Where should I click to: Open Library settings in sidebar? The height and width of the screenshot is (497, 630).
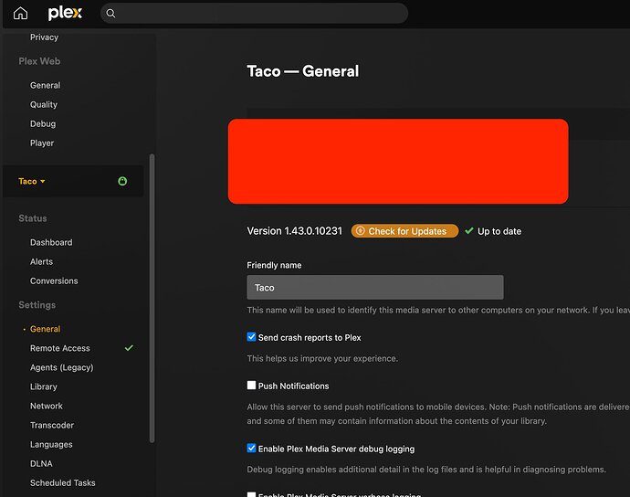[44, 386]
